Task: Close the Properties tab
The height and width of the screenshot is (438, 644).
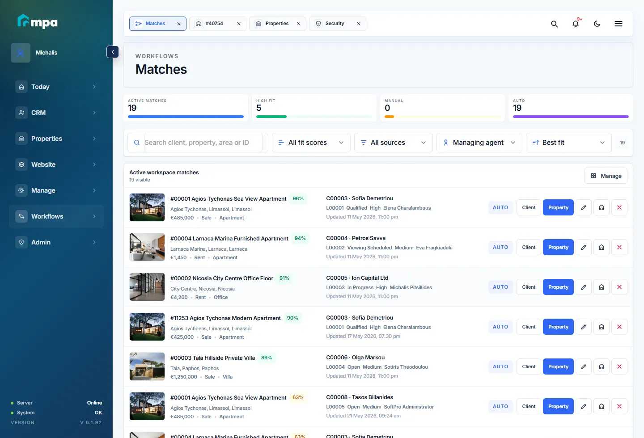Action: pos(299,24)
